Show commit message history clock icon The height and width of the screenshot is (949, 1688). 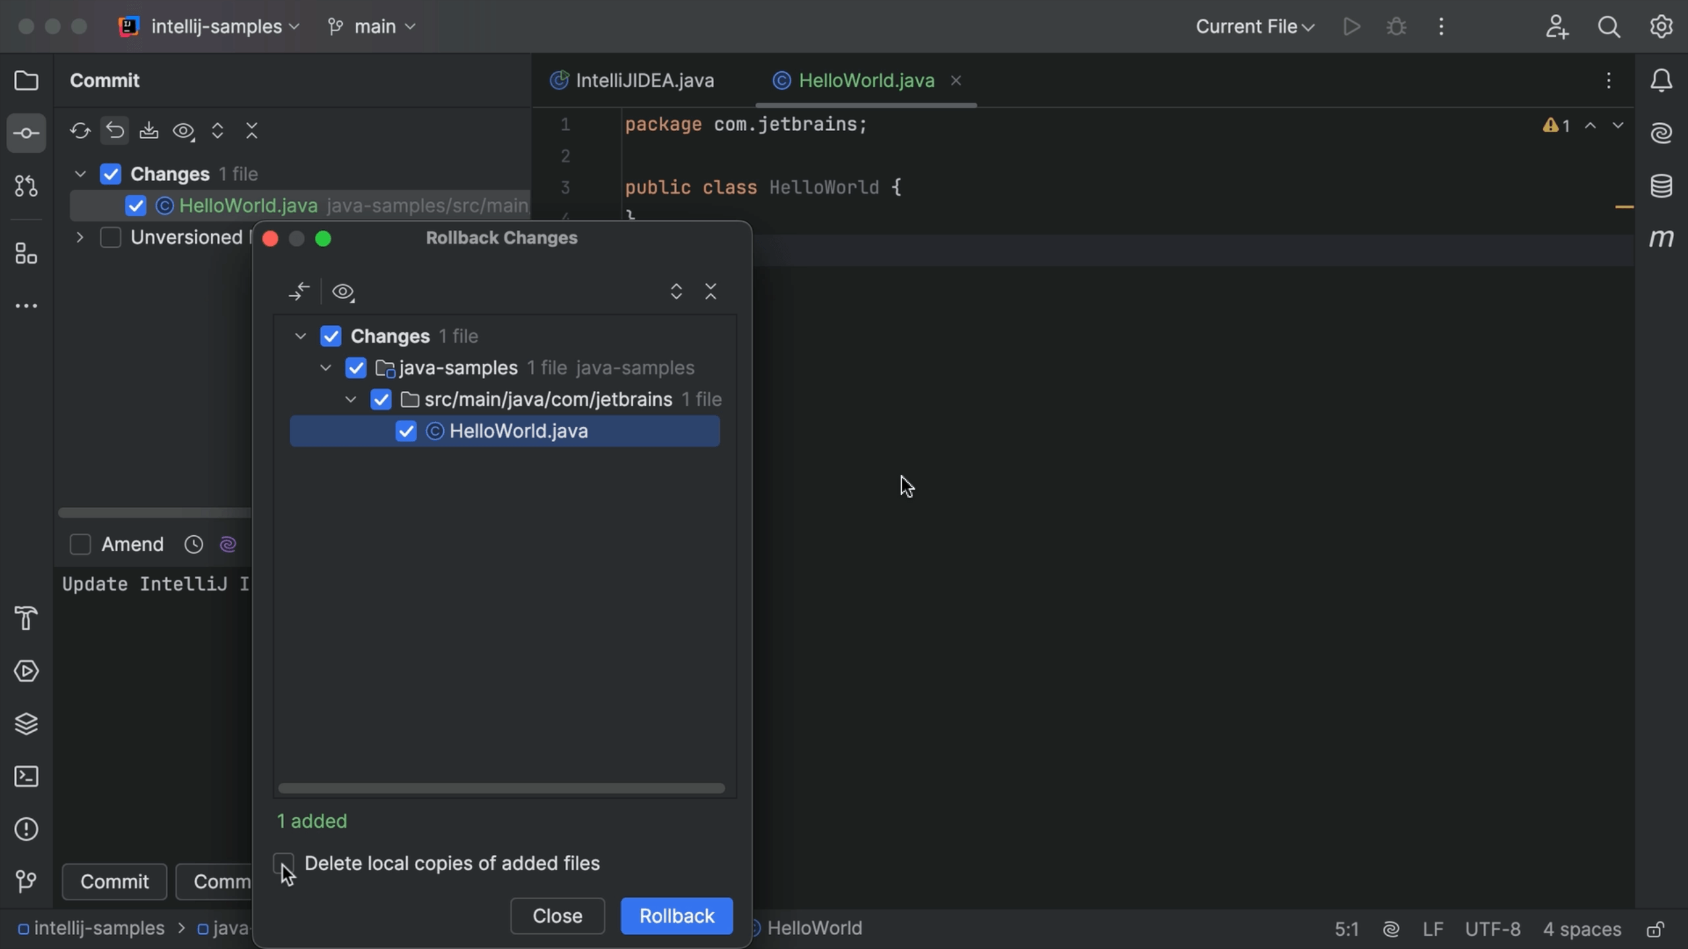point(194,544)
